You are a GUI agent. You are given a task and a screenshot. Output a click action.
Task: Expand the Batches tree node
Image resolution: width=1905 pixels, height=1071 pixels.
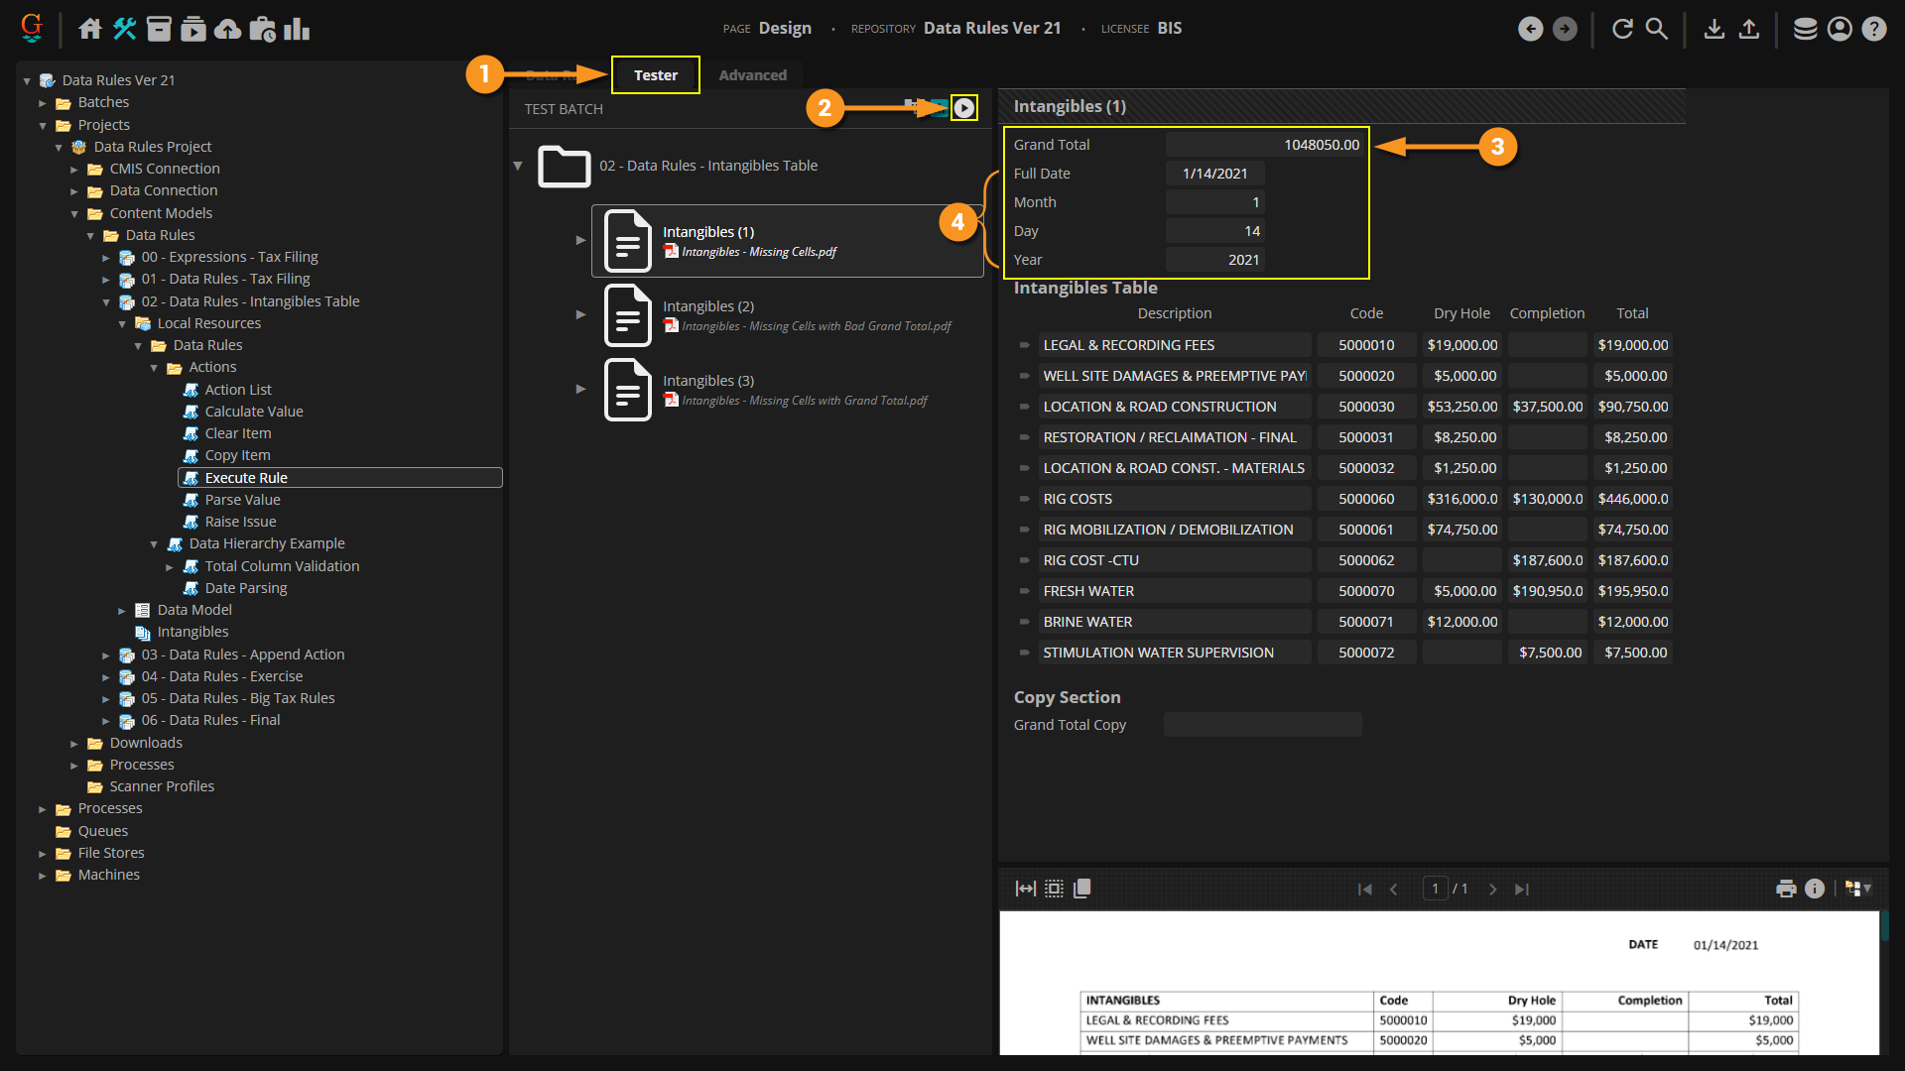43,103
